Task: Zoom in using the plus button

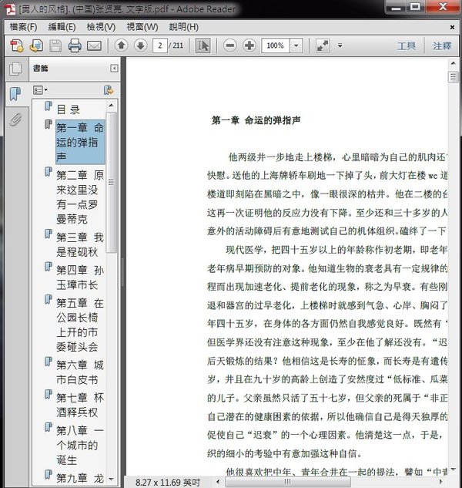Action: pyautogui.click(x=249, y=45)
